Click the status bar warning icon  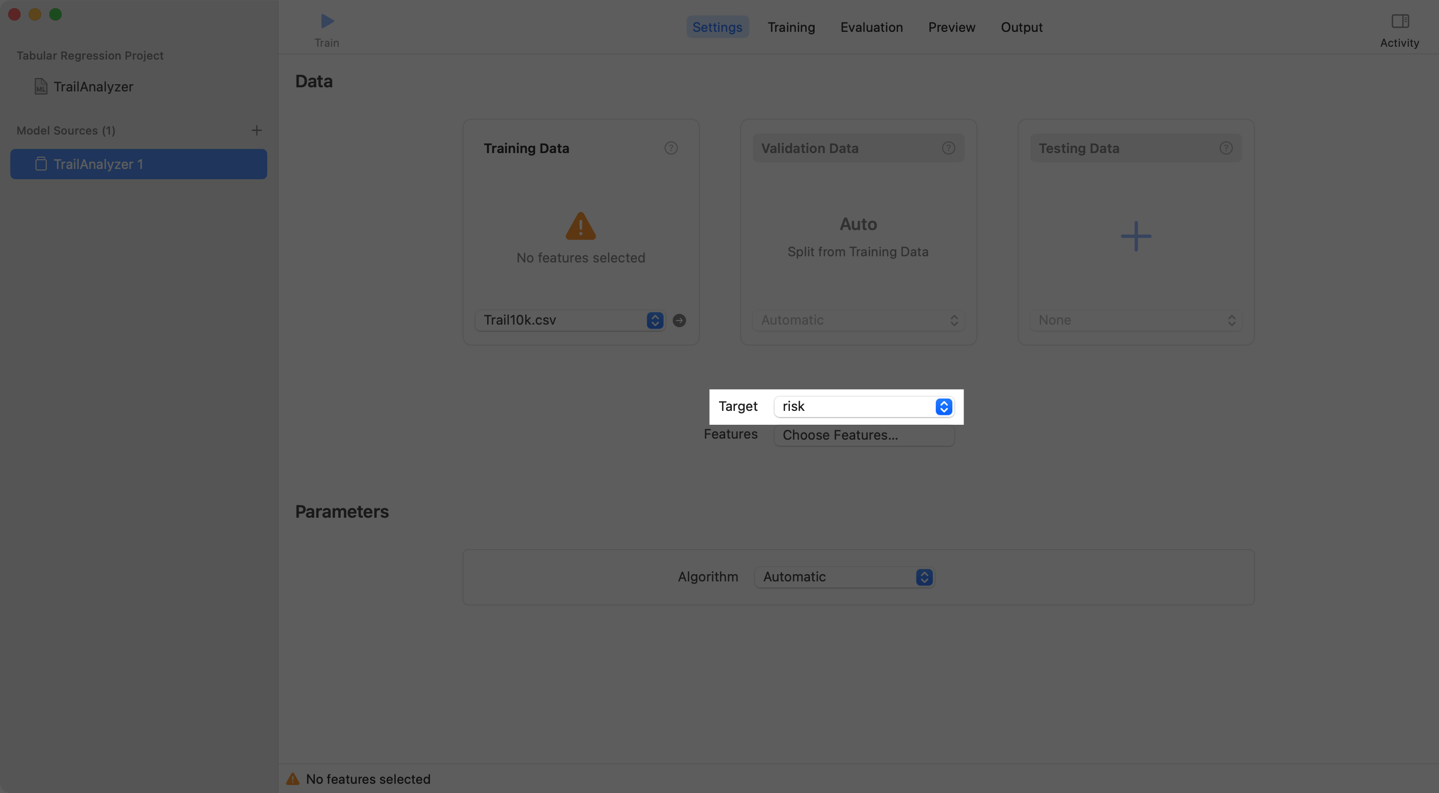tap(293, 779)
